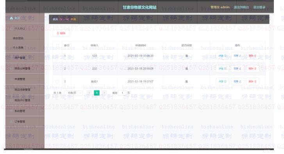Image resolution: width=284 pixels, height=154 pixels.
Task: Delete the row for applicant 123
Action: tap(252, 56)
